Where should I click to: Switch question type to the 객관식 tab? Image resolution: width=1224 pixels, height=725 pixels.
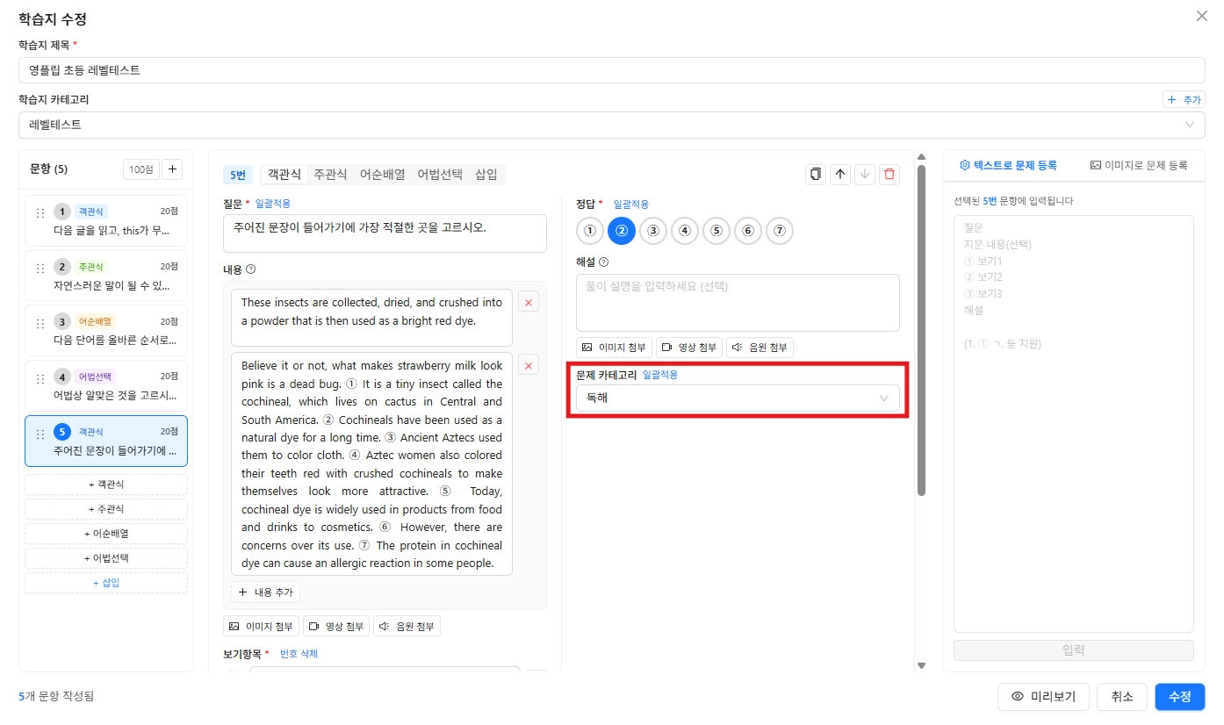[284, 175]
